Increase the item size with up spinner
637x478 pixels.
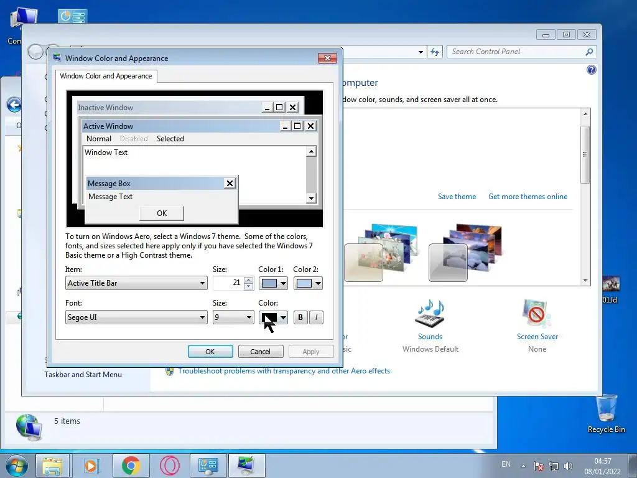[249, 280]
